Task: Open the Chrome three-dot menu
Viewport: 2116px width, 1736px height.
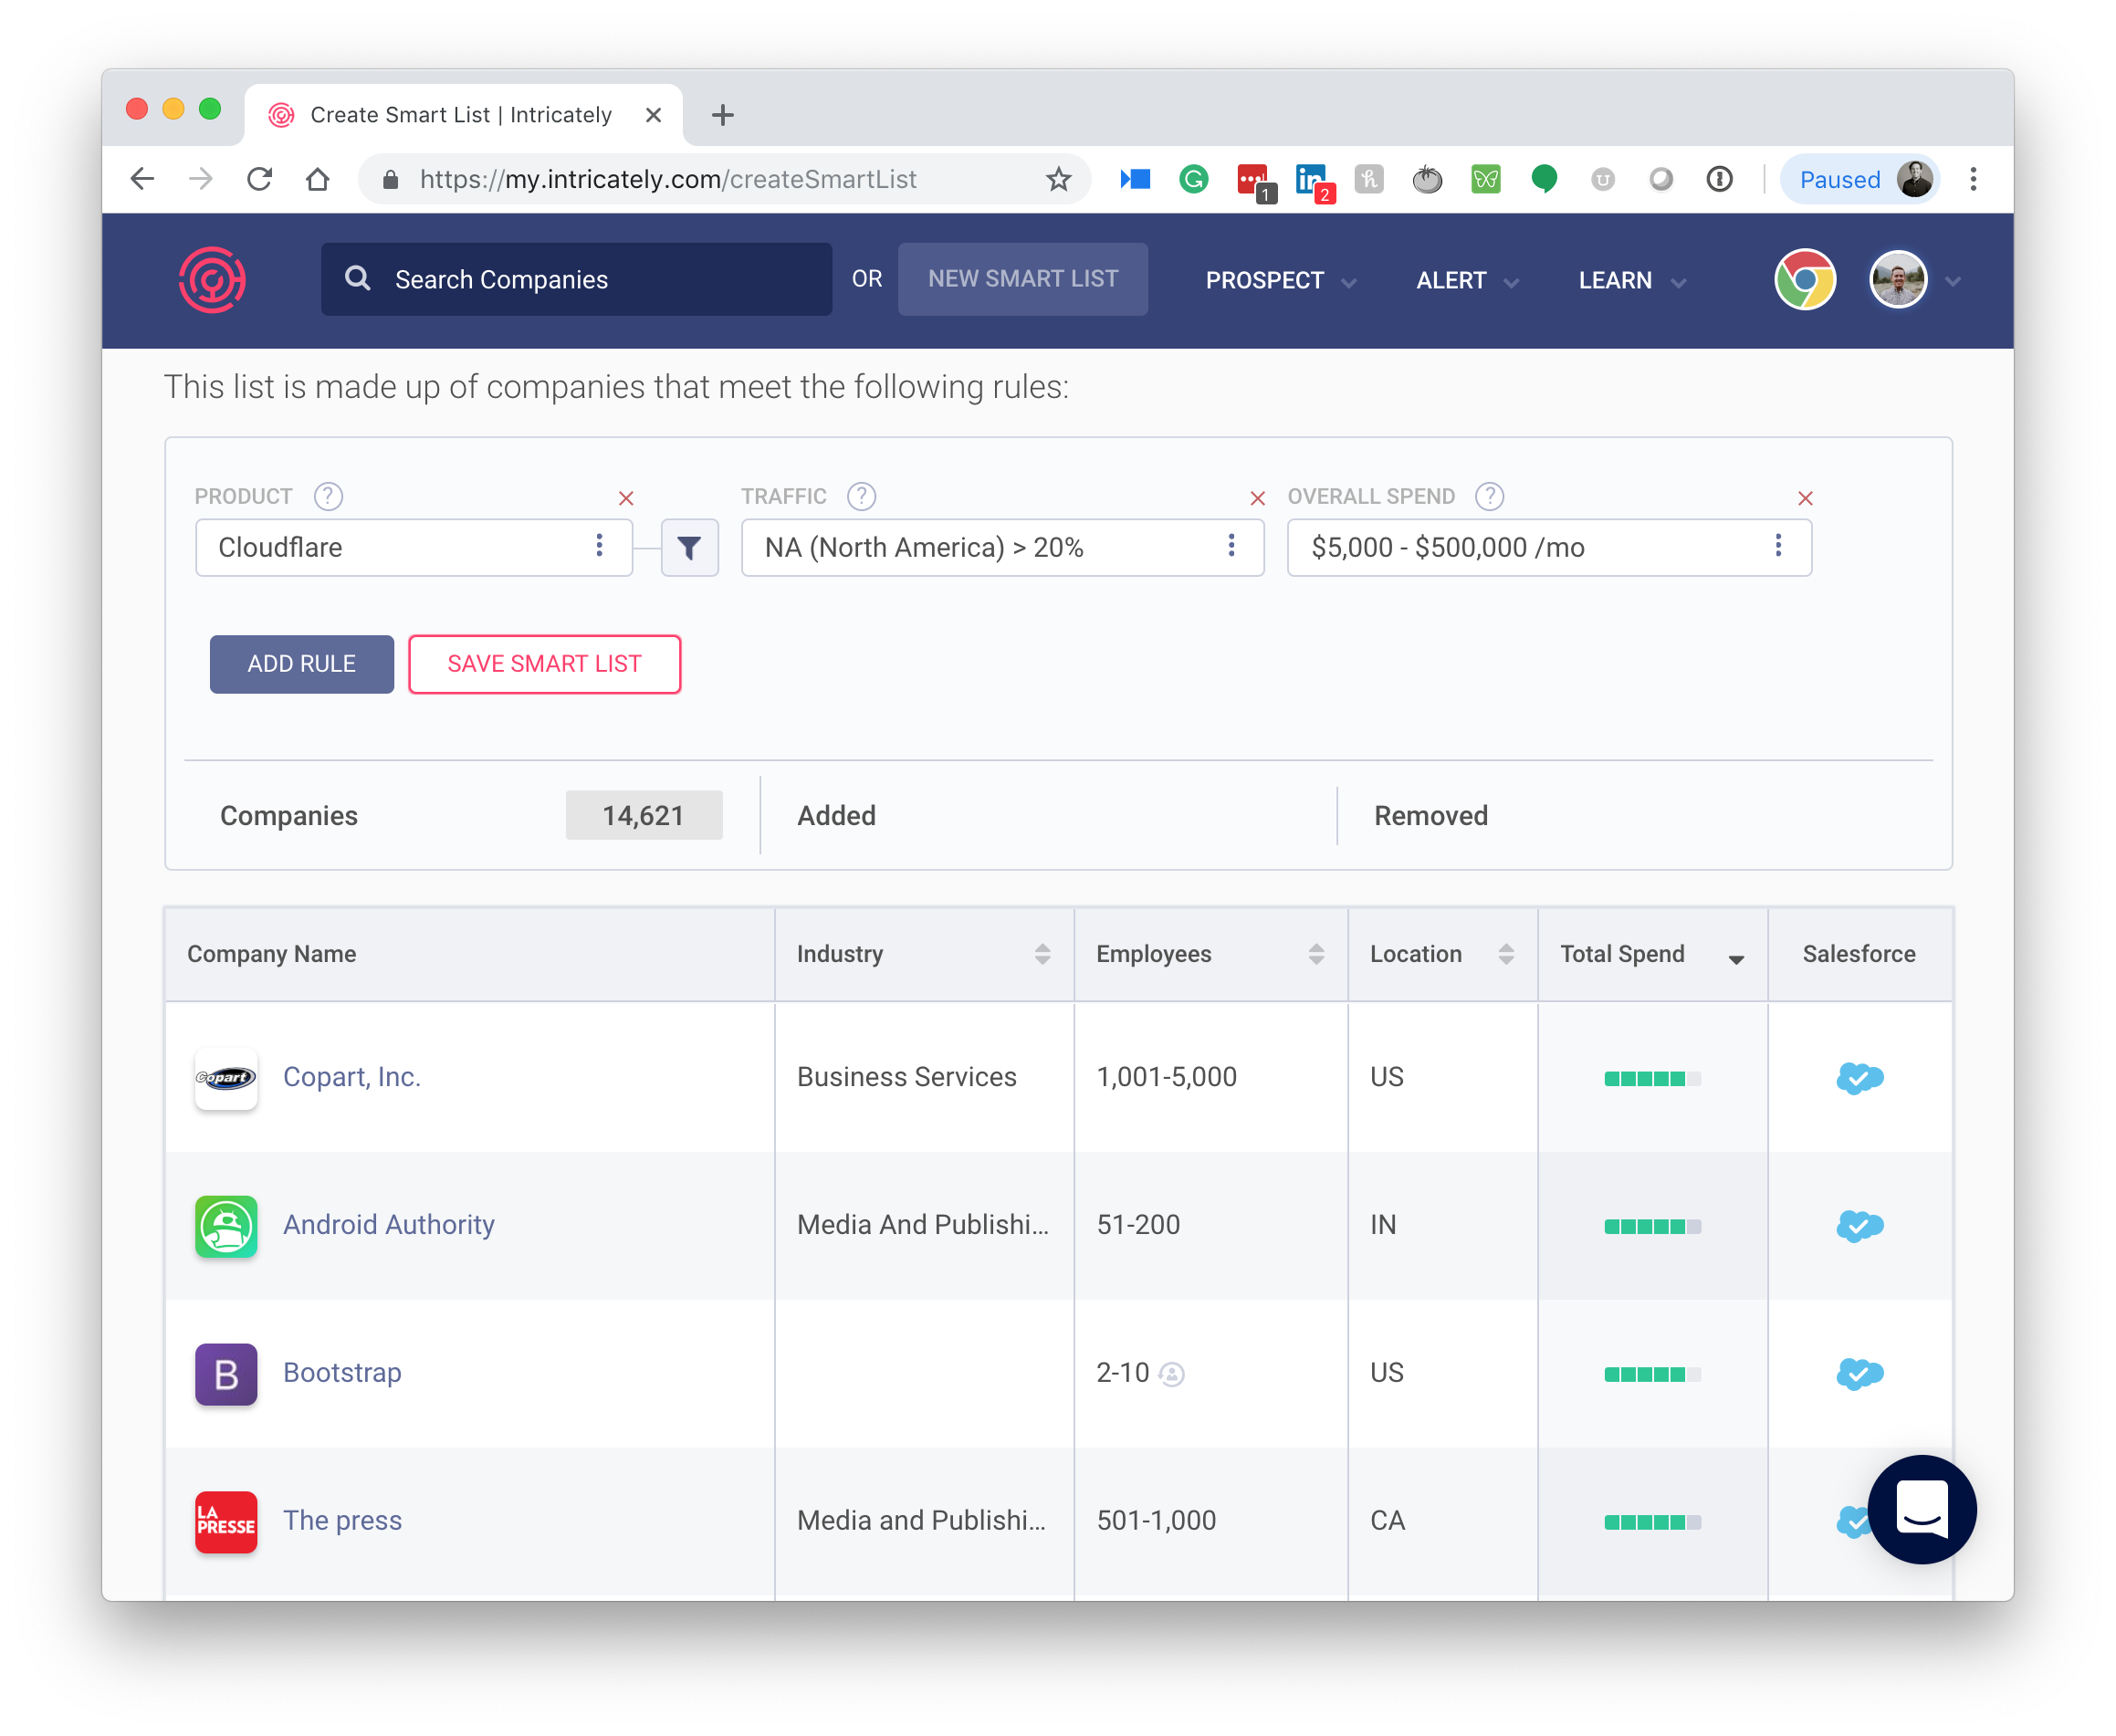Action: pyautogui.click(x=1972, y=179)
